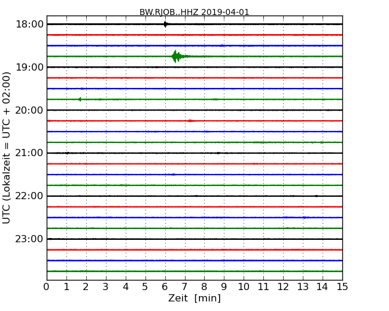Image resolution: width=389 pixels, height=311 pixels.
Task: Click x-axis tick label 0
Action: pyautogui.click(x=47, y=286)
